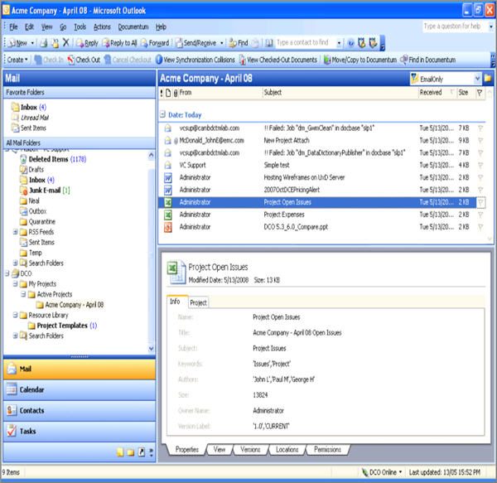Collapse the 'Date: Today' group
The width and height of the screenshot is (497, 483).
[162, 114]
